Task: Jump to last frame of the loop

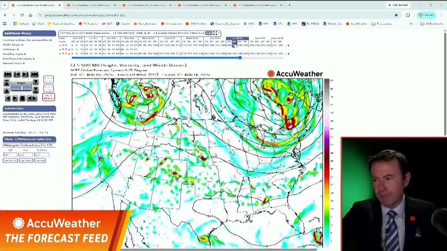Action: coord(35,74)
